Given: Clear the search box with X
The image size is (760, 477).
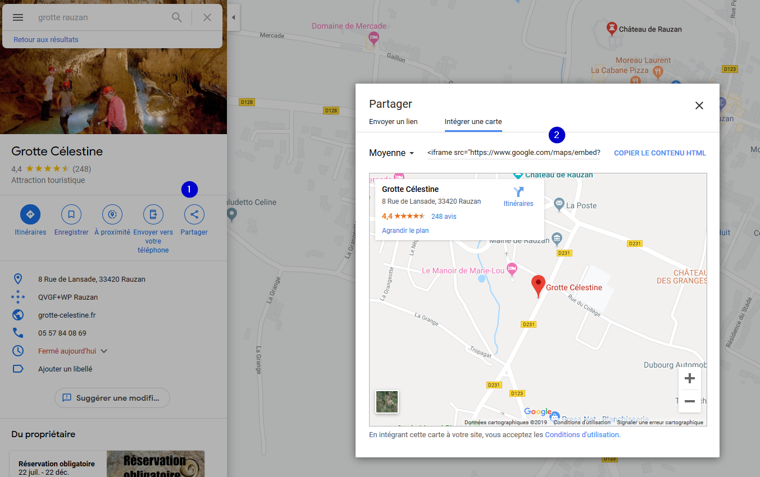Looking at the screenshot, I should pyautogui.click(x=207, y=17).
